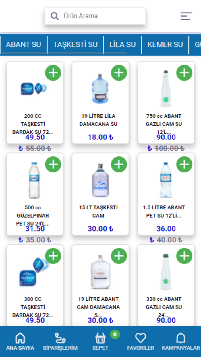The width and height of the screenshot is (201, 357).
Task: Add 200 CC Taşkesti Bardak Su to cart
Action: click(53, 73)
